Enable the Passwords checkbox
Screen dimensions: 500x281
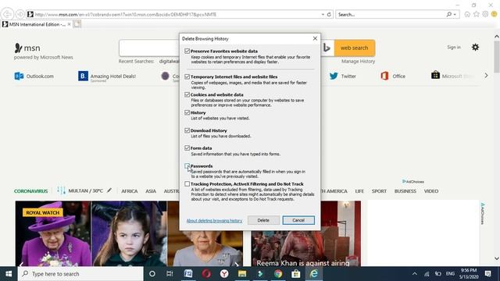tap(187, 165)
